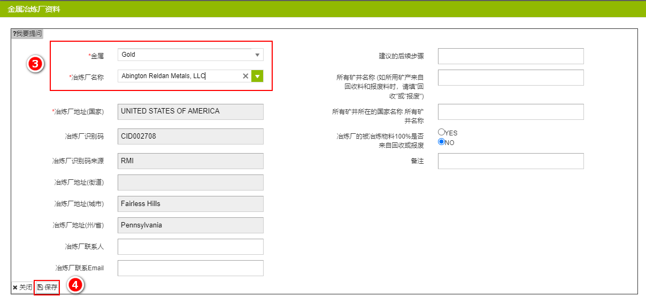Click the 冶炼厂联系人 input field

(x=190, y=247)
